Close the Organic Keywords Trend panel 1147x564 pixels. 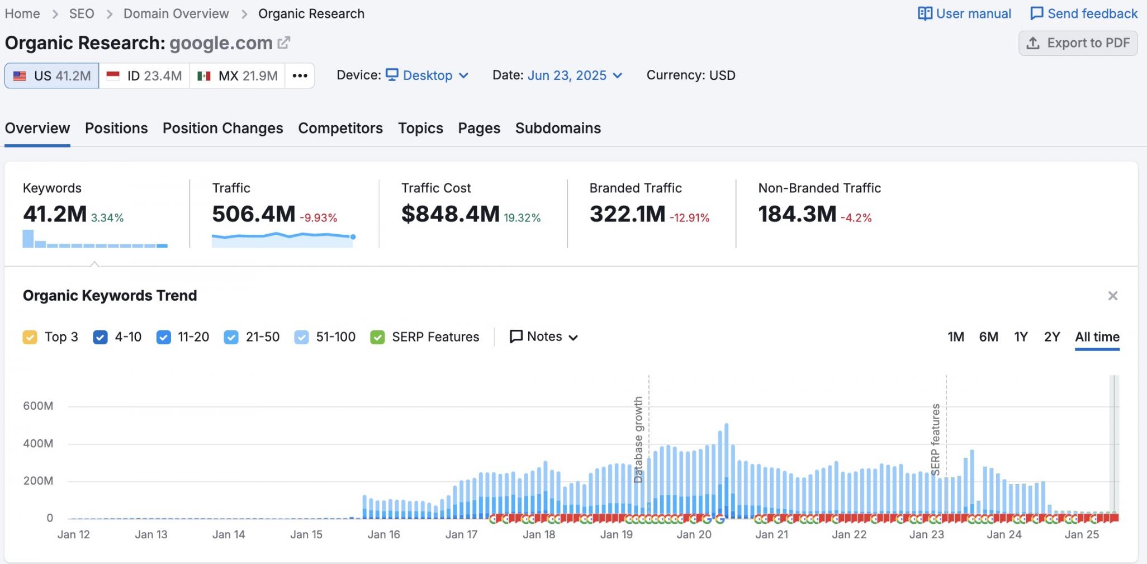(1113, 296)
